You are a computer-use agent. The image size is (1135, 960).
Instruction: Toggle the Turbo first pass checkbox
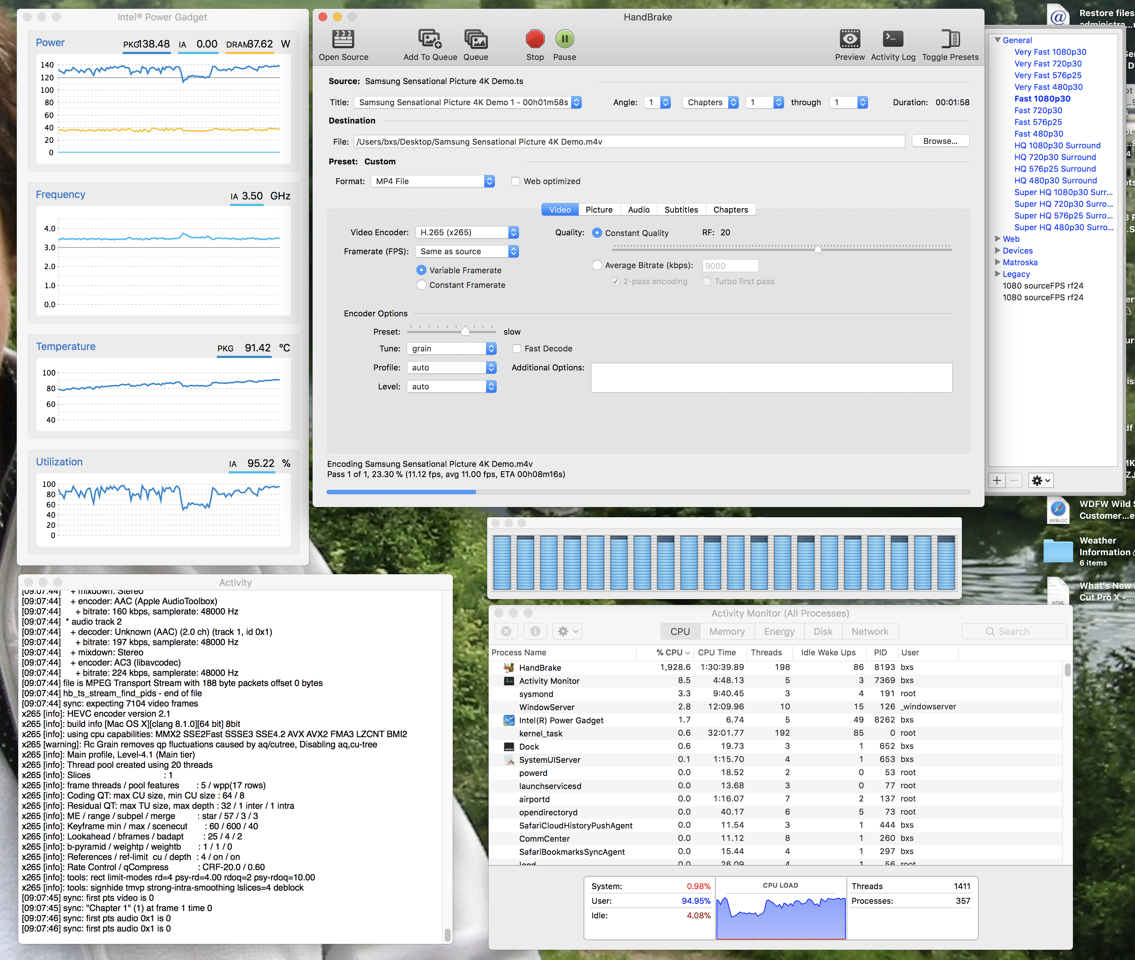click(x=706, y=281)
